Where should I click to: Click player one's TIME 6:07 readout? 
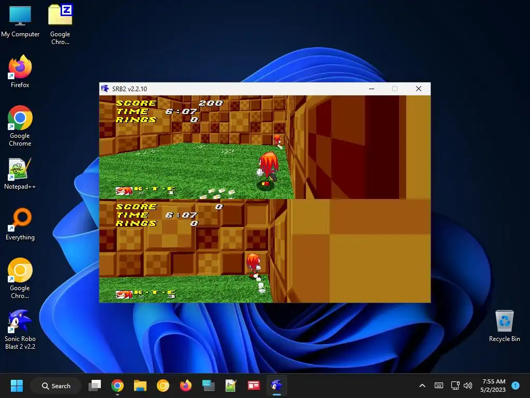156,111
